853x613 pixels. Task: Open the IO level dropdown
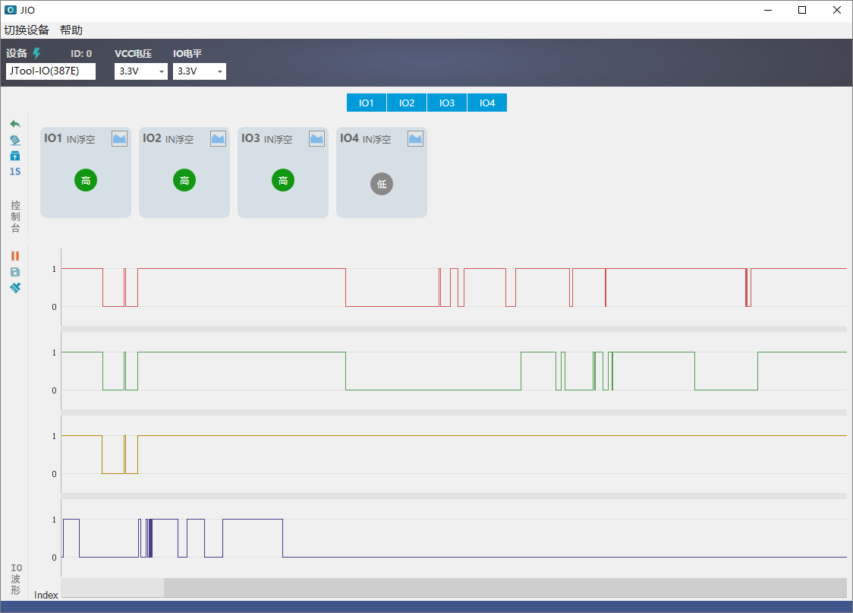pos(199,71)
